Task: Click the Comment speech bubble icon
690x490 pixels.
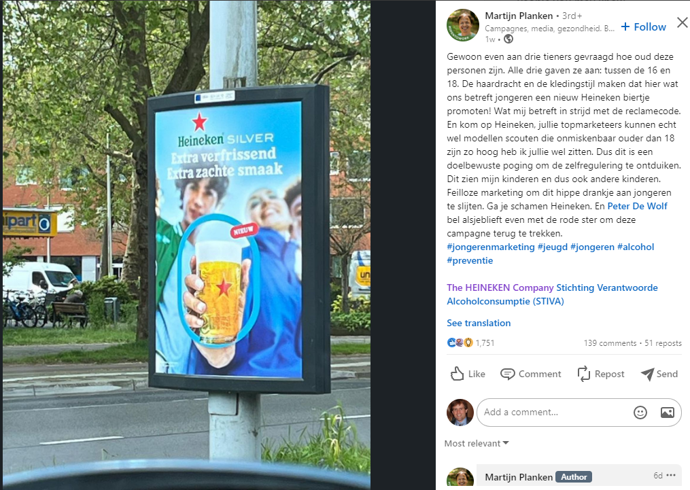Action: [x=507, y=374]
